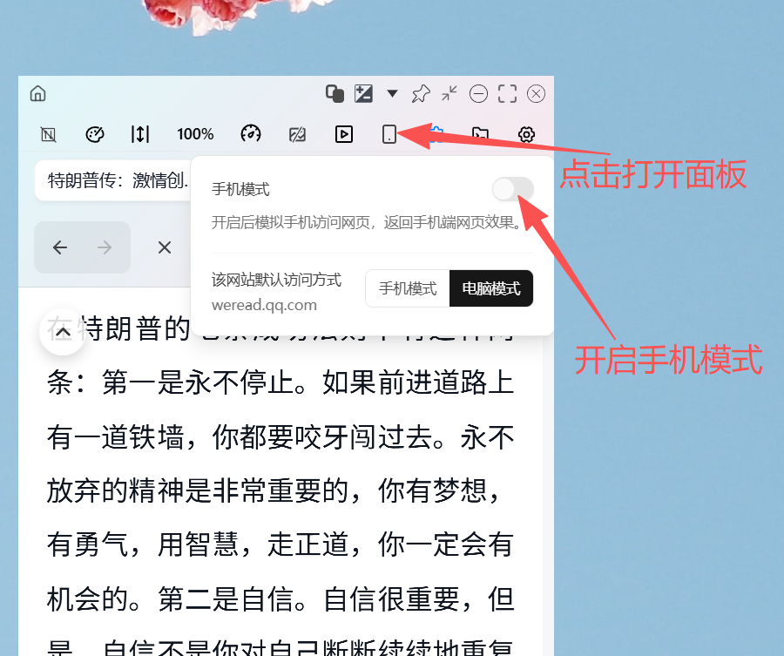This screenshot has width=784, height=656.
Task: Enter fullscreen with the corner brackets icon
Action: pos(508,93)
